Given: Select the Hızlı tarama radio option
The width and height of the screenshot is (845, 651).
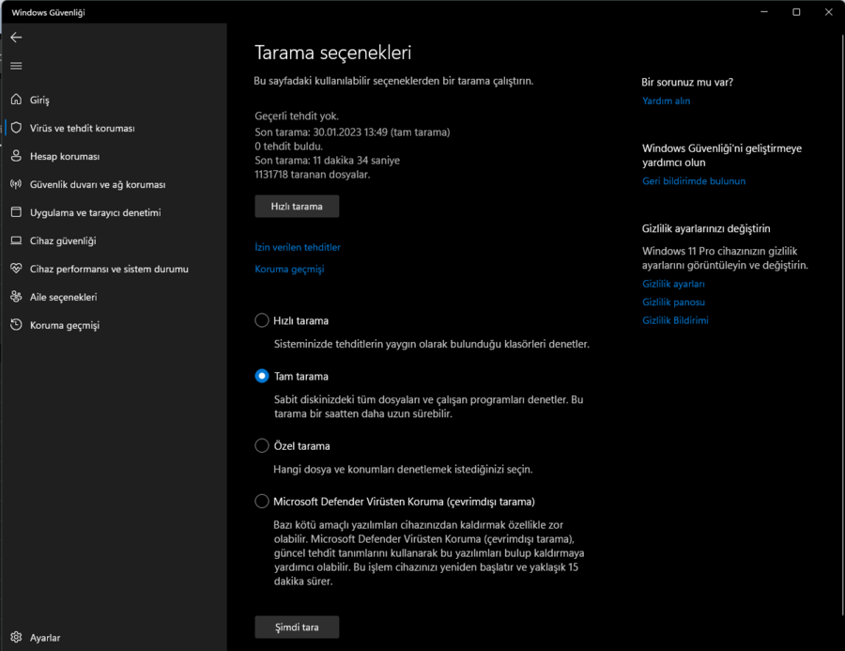Looking at the screenshot, I should tap(262, 320).
